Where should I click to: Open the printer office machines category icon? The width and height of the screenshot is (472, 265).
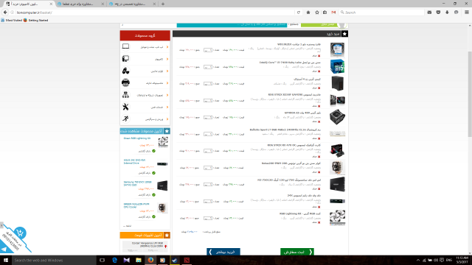(125, 82)
